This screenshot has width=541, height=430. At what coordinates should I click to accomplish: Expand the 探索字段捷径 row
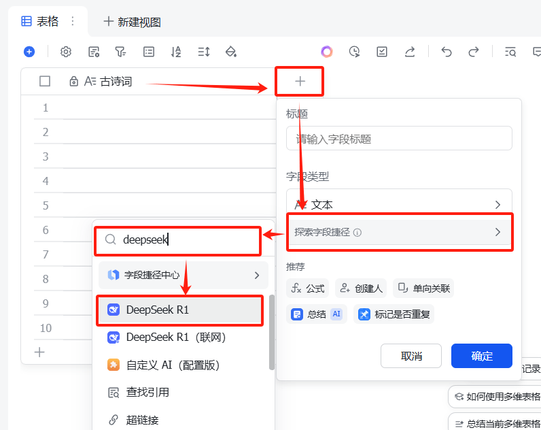pyautogui.click(x=399, y=232)
